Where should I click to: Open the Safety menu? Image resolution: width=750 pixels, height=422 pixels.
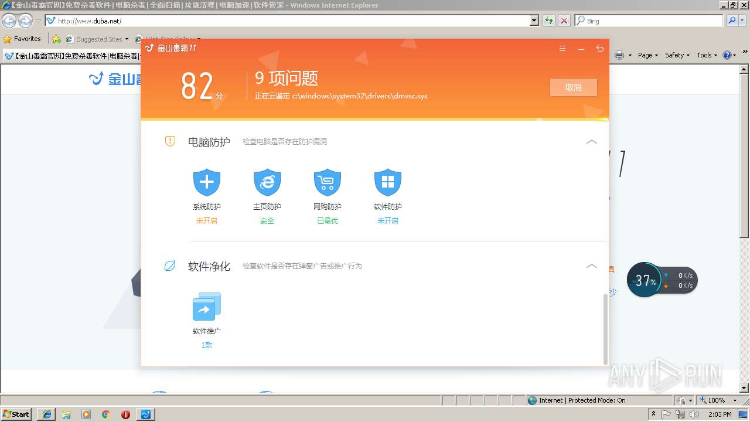point(677,55)
